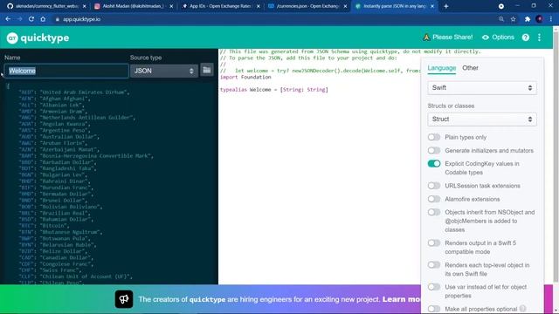Click the Name input field containing Welcome
Screen dimensions: 559x314
[66, 71]
